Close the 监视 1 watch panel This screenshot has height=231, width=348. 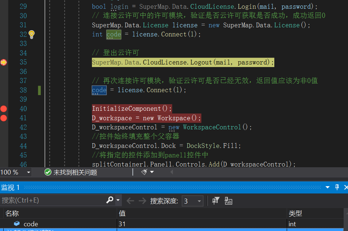[345, 187]
